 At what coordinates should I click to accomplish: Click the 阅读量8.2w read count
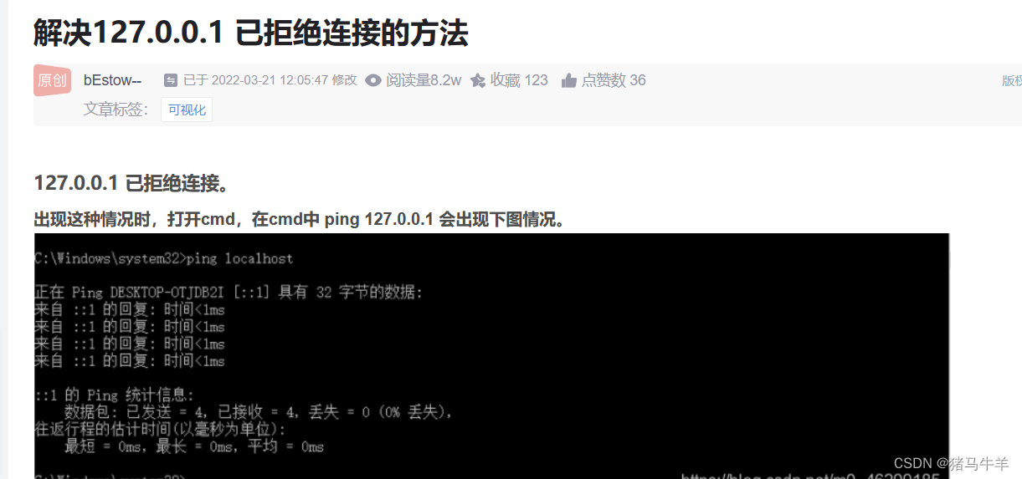424,80
